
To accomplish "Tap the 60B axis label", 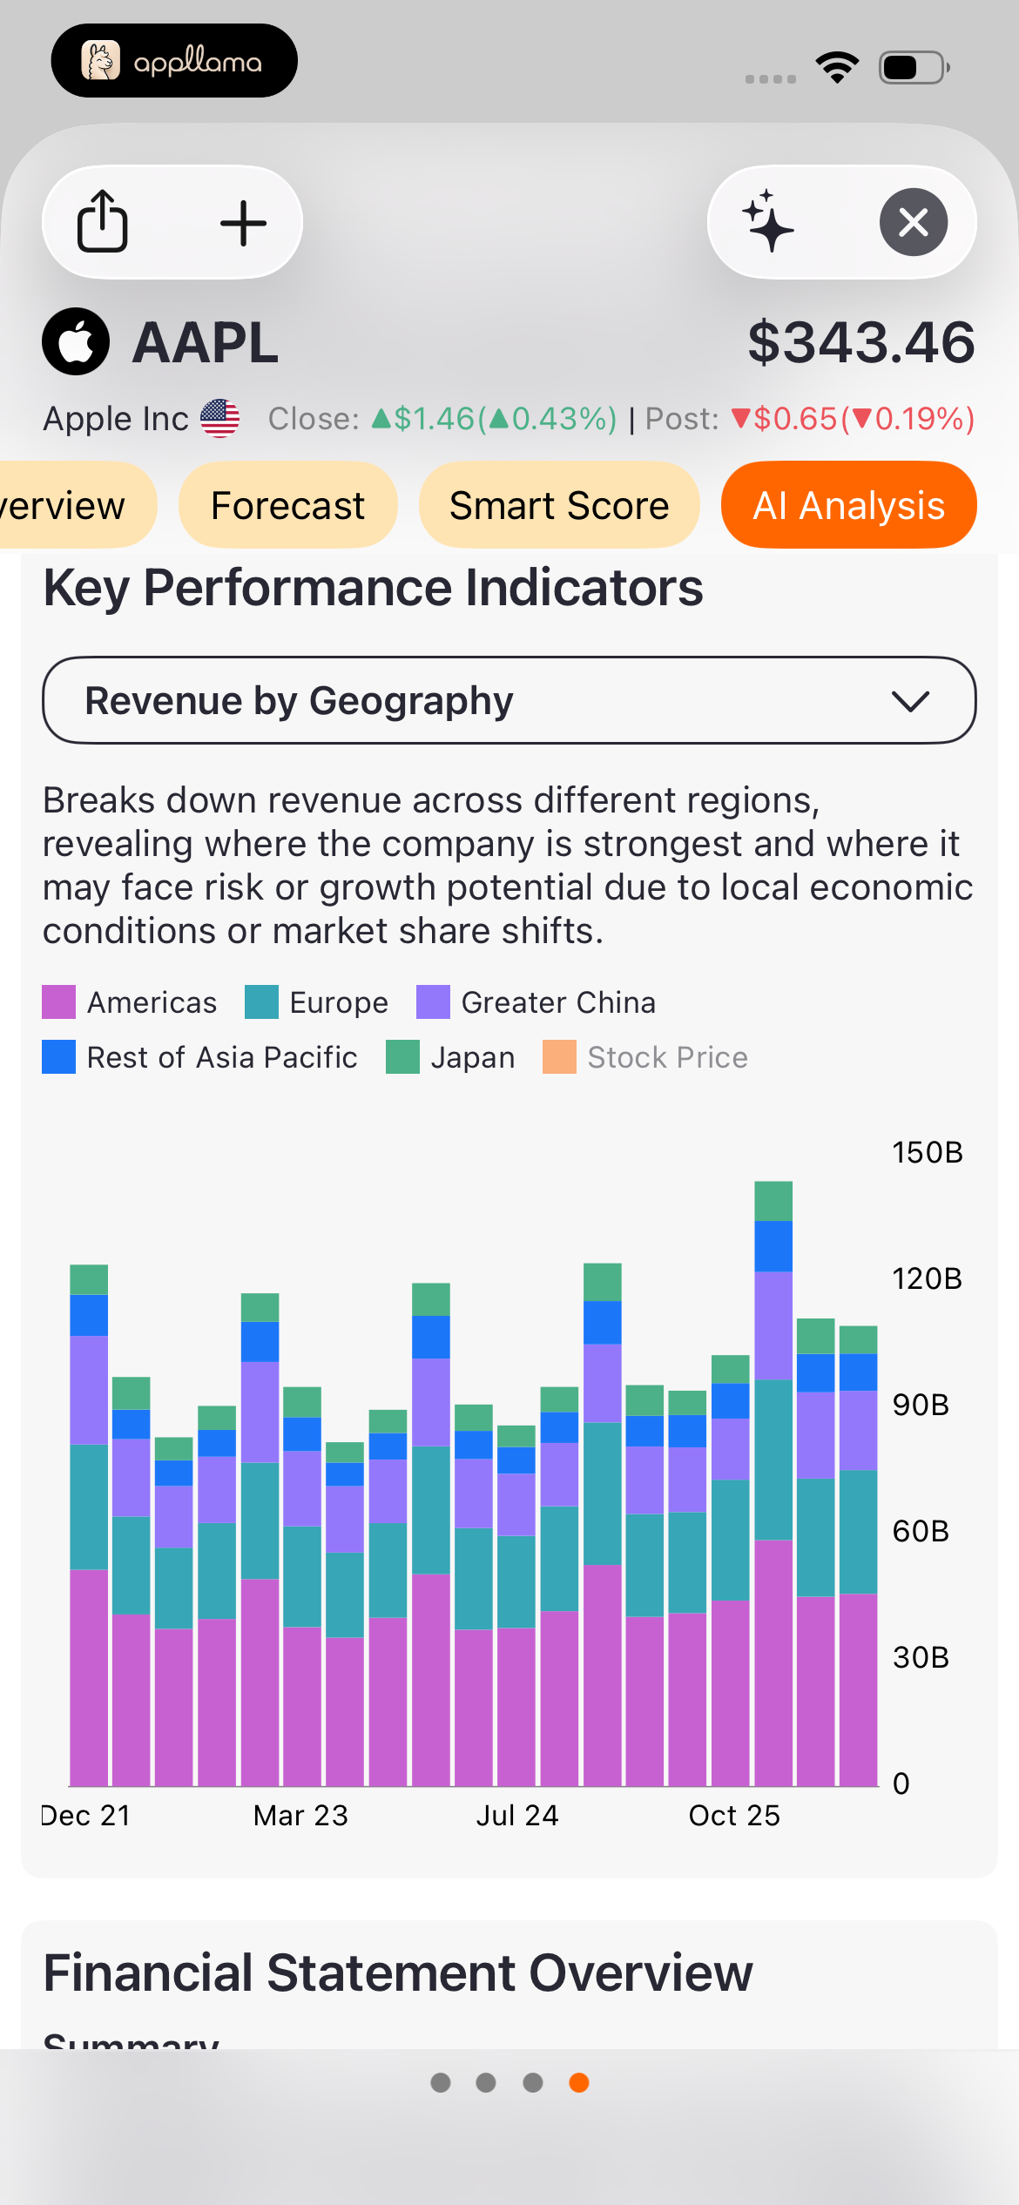I will click(x=921, y=1531).
